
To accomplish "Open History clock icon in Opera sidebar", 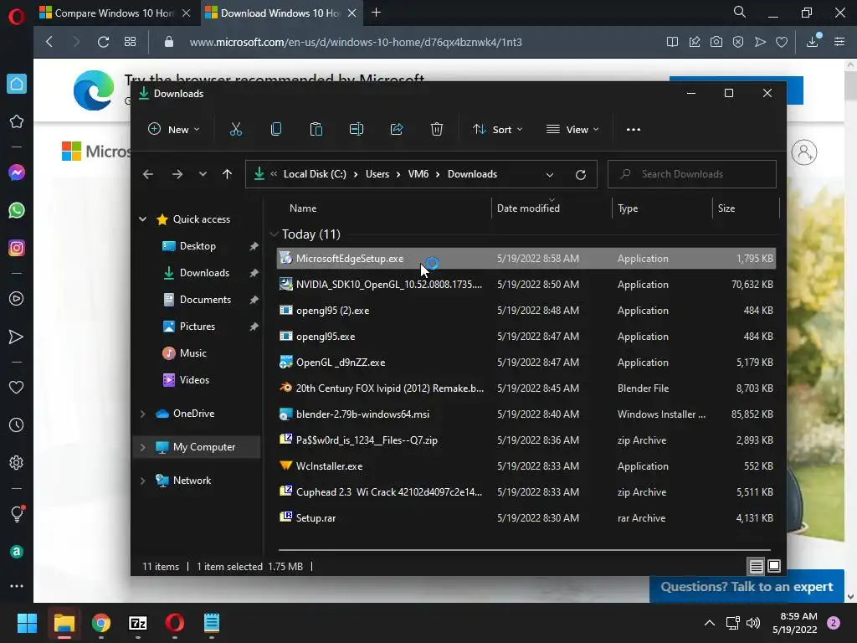I will coord(17,424).
